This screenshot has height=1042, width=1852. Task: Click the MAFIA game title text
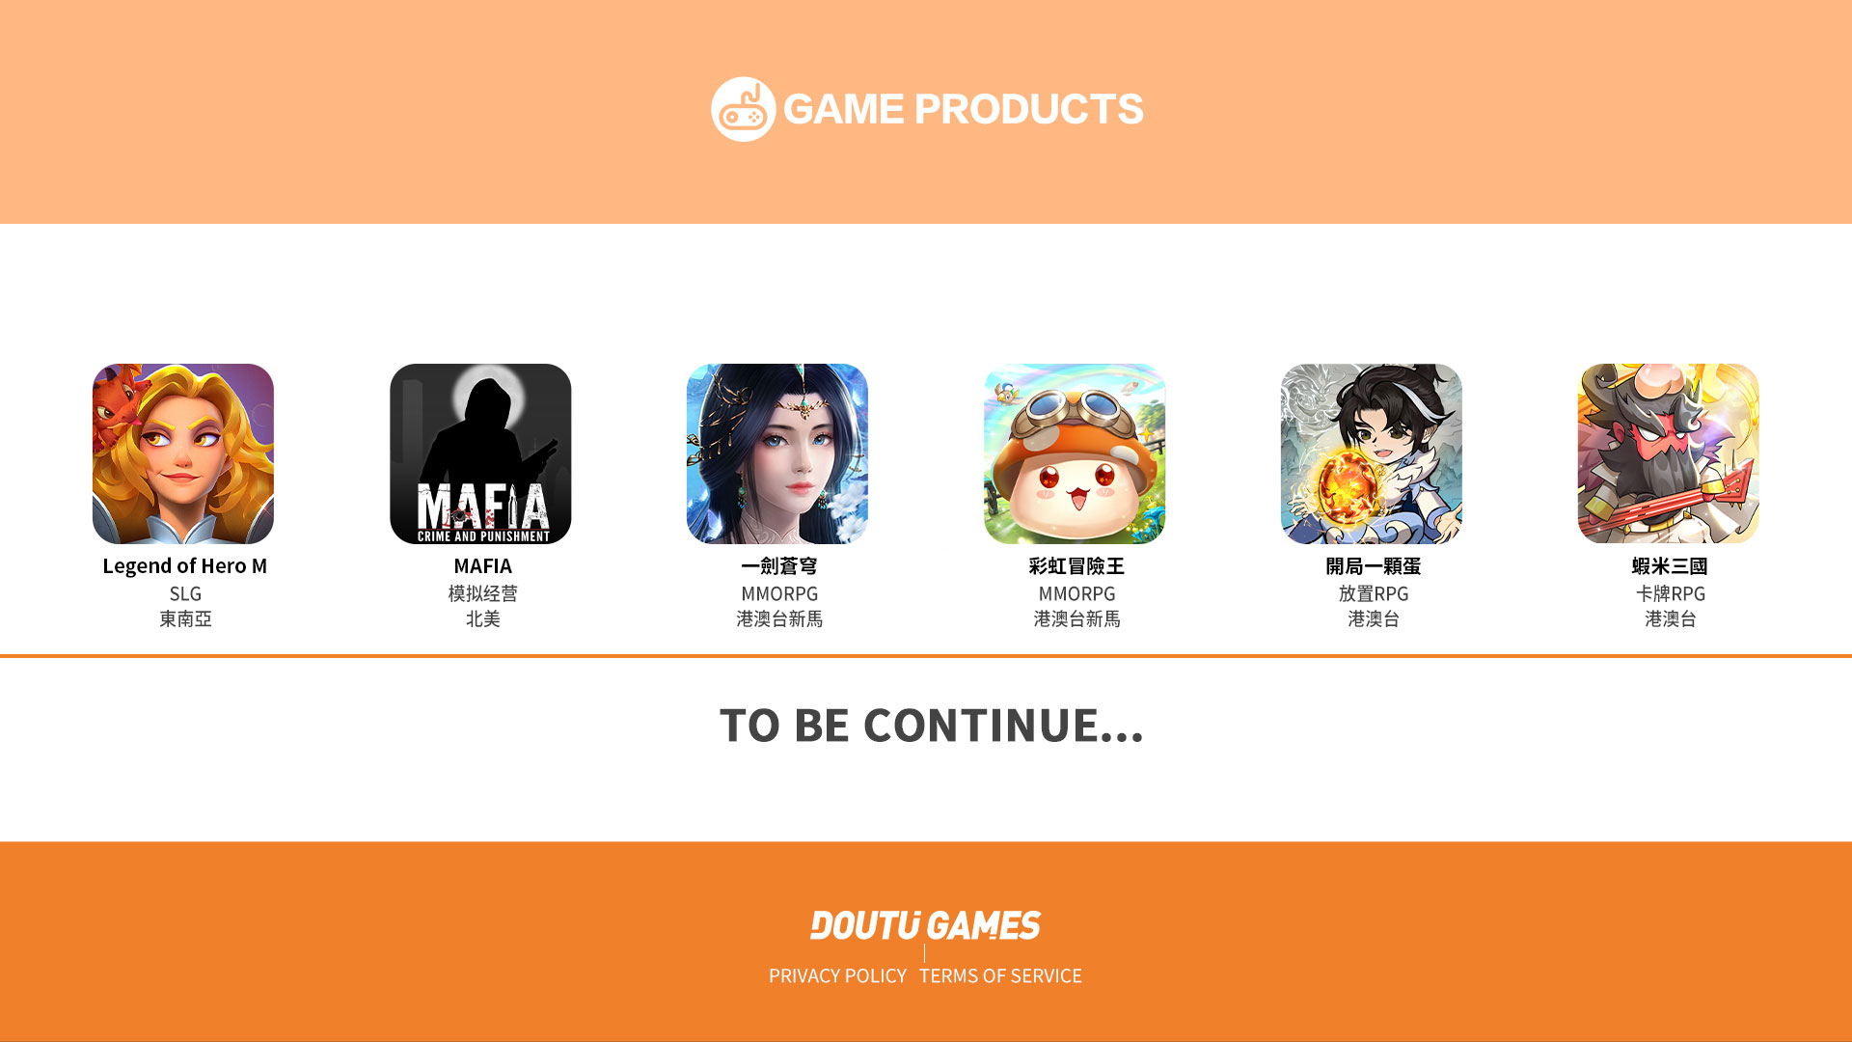tap(482, 566)
